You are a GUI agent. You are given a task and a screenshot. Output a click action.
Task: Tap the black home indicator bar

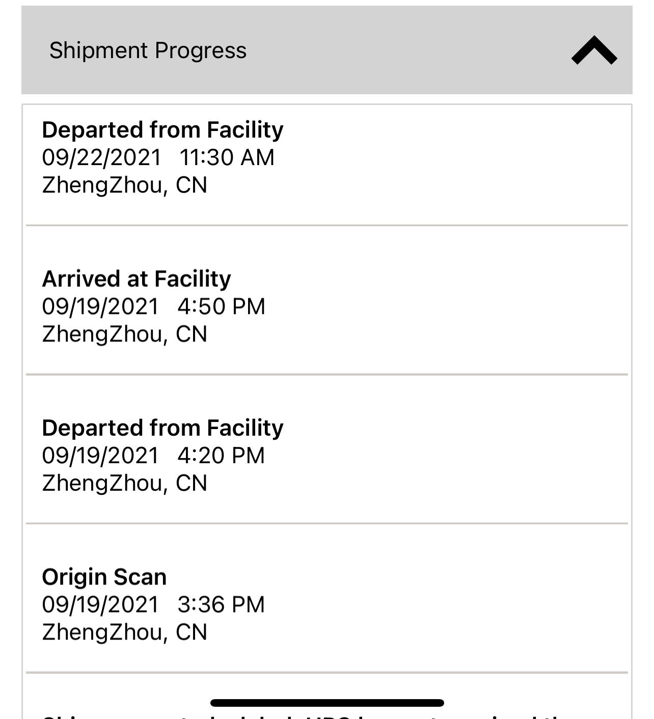pyautogui.click(x=327, y=703)
